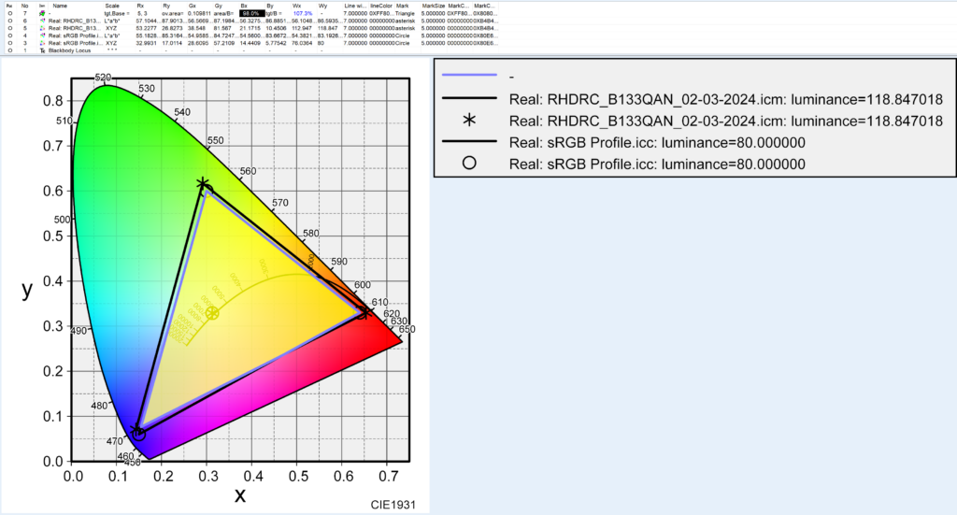The width and height of the screenshot is (957, 515).
Task: Click the Ry column header
Action: (166, 6)
